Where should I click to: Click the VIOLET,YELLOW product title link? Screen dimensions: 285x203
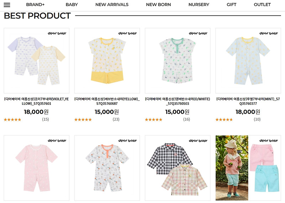[37, 101]
